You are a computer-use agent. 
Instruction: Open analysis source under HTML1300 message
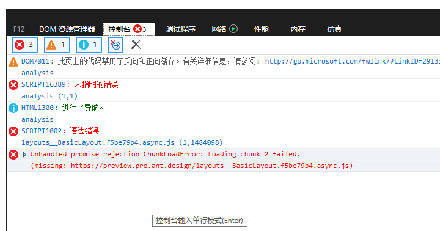click(x=37, y=119)
